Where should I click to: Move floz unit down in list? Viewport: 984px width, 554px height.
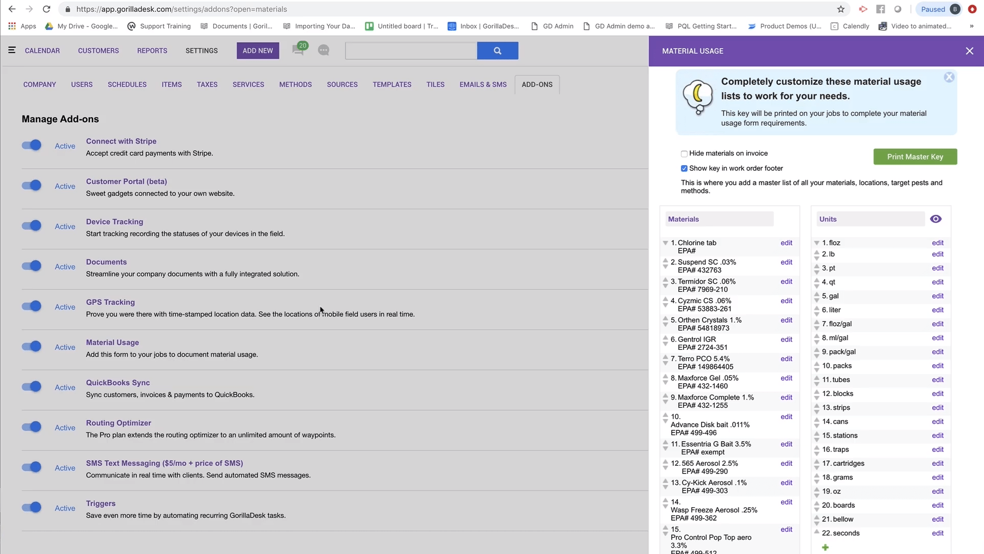pos(816,243)
